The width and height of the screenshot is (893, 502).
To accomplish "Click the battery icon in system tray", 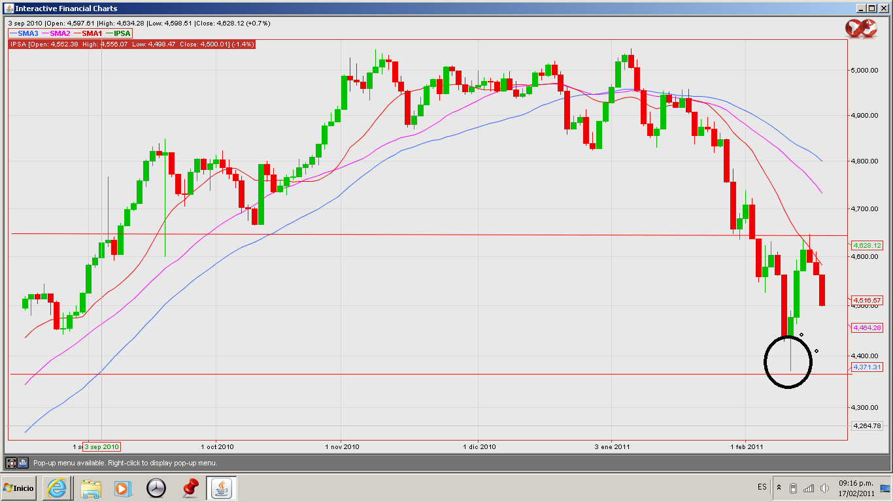I will [793, 488].
